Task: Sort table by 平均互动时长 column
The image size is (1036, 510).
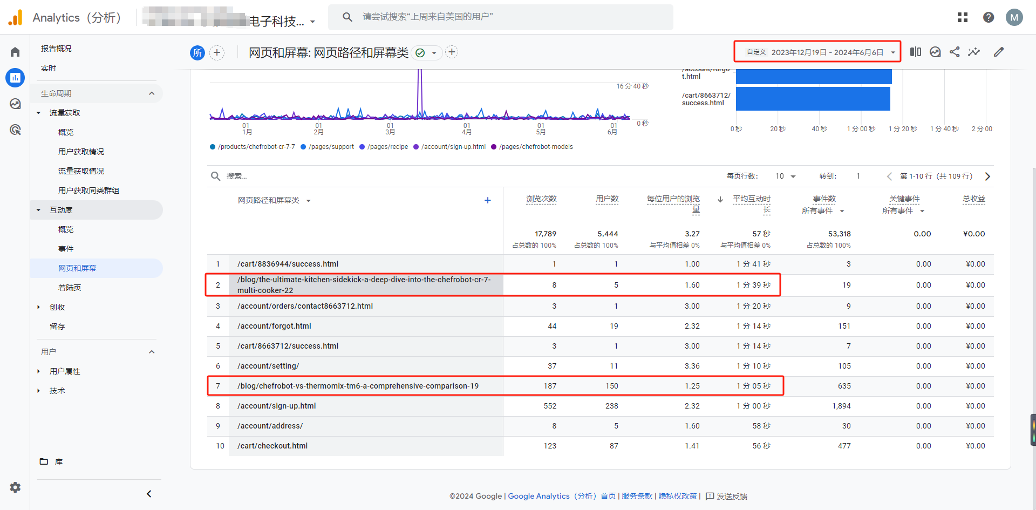Action: [x=751, y=205]
